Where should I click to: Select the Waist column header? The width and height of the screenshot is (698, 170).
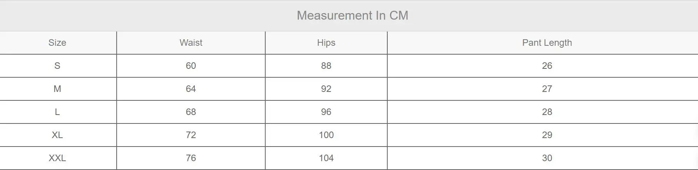coord(191,43)
